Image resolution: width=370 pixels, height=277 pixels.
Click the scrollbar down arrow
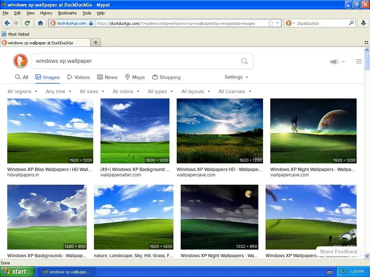[367, 256]
